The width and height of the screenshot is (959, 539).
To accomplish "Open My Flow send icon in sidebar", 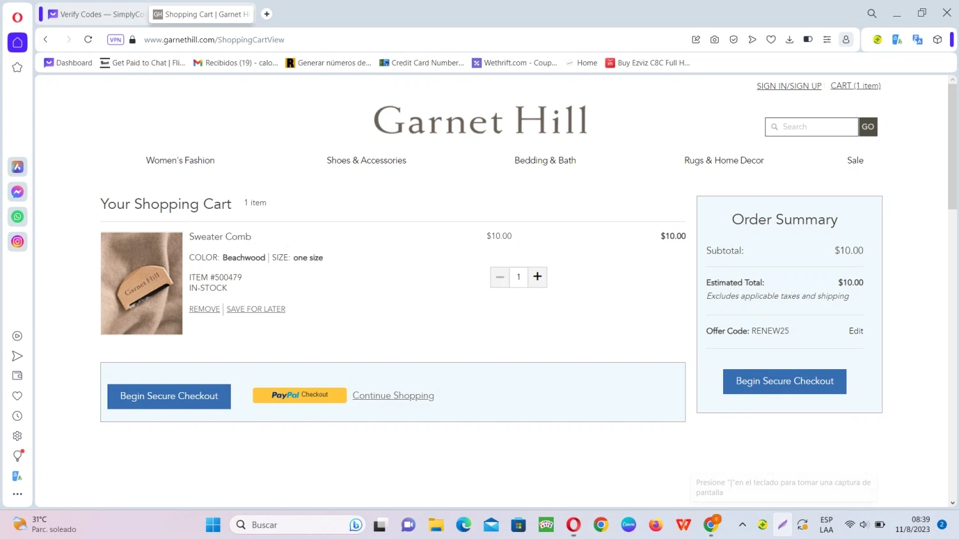I will click(17, 356).
